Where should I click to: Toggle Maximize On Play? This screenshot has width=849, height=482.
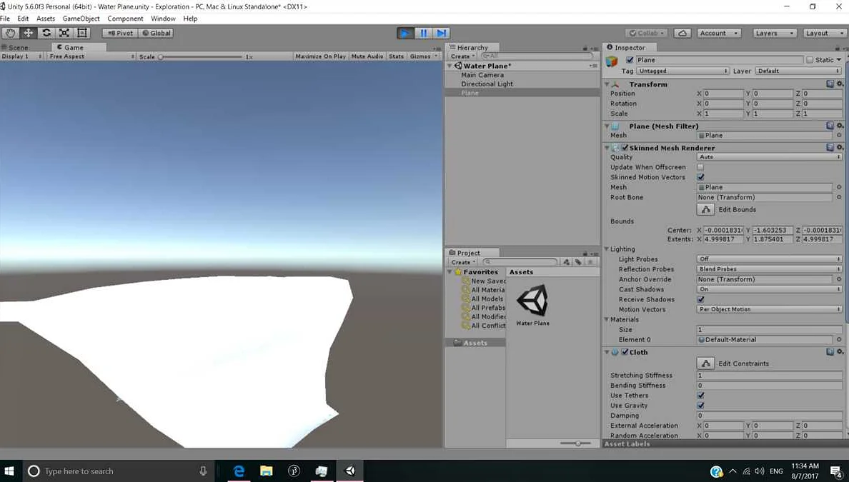pos(321,56)
